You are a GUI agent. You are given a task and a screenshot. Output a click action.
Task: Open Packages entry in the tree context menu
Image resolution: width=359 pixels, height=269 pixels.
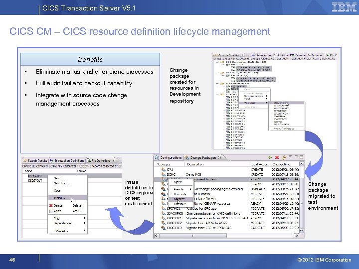254,103
